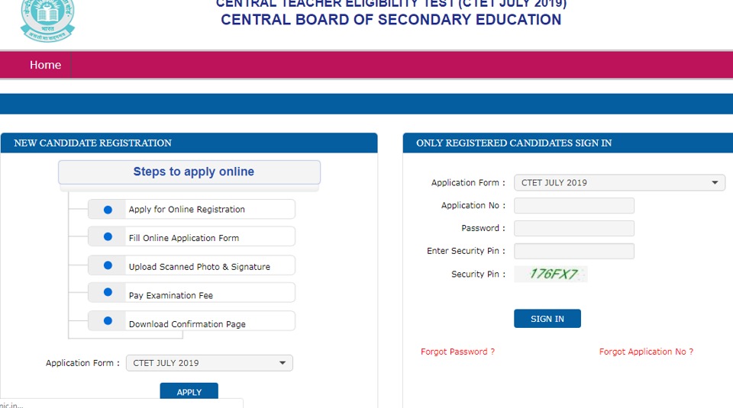Click the blue bullet beside Upload Scanned Photo

coord(108,265)
